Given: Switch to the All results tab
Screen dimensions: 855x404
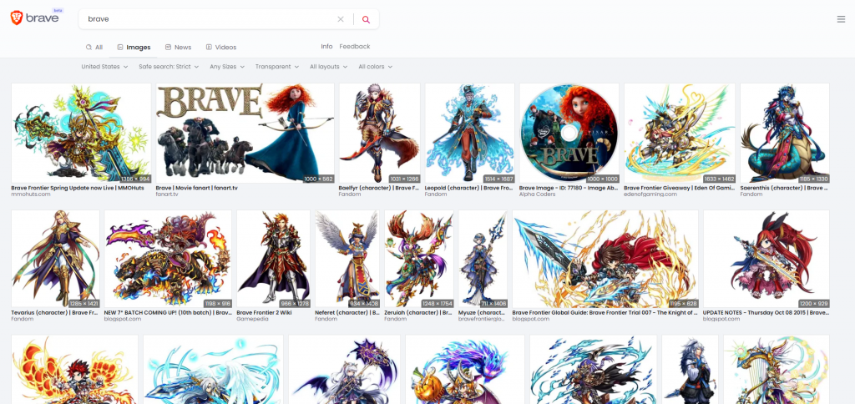Looking at the screenshot, I should (94, 48).
